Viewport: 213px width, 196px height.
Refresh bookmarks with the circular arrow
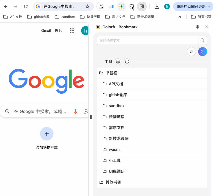(x=127, y=62)
